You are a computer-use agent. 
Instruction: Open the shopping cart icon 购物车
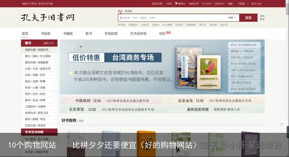[x=180, y=4]
